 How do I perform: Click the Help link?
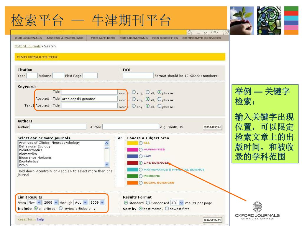tap(40, 219)
